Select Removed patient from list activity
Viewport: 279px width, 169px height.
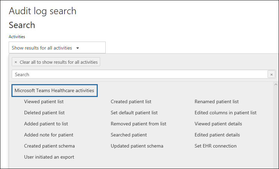[139, 124]
